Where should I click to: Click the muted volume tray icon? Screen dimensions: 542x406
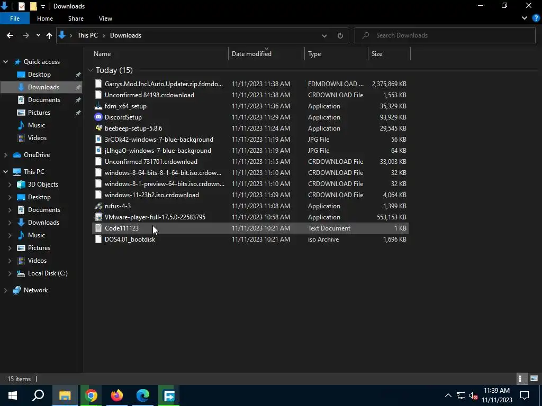click(x=474, y=395)
